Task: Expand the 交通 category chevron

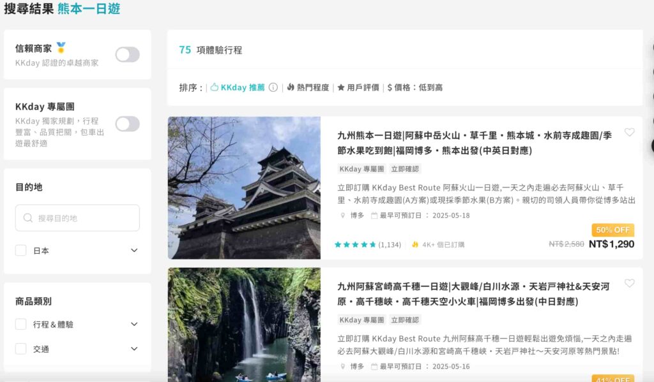Action: pos(134,349)
